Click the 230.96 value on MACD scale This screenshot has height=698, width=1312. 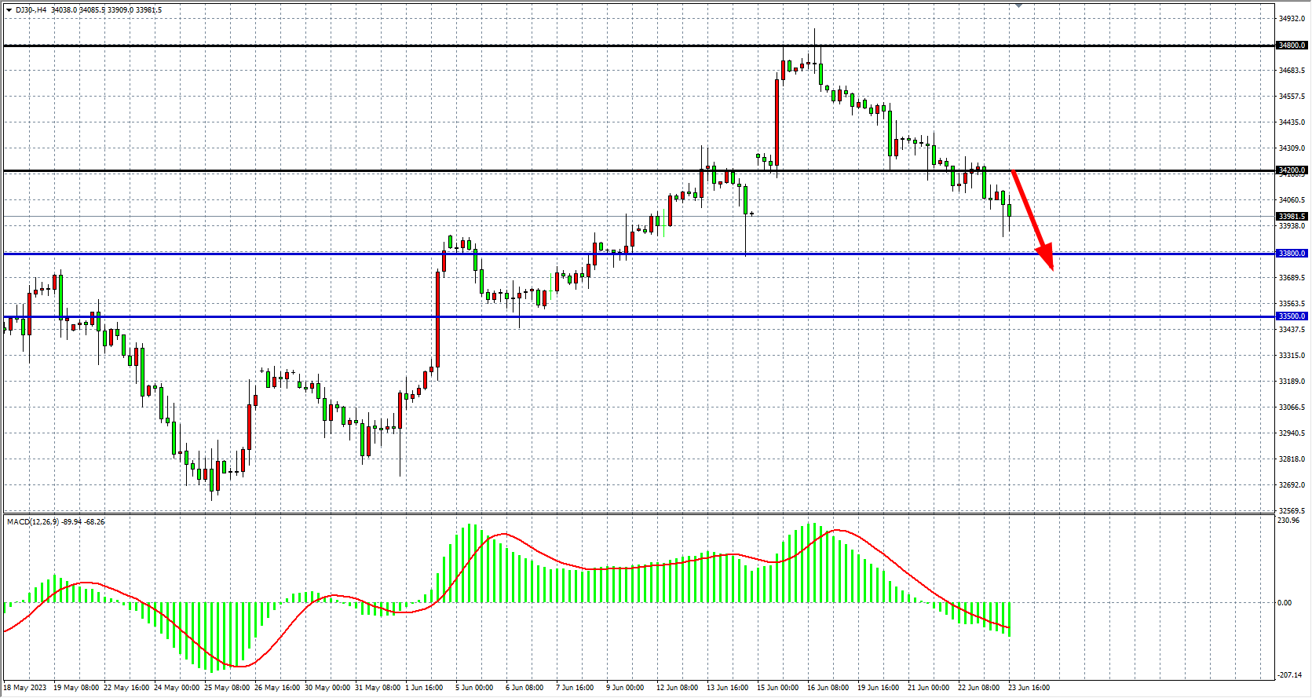pos(1288,521)
